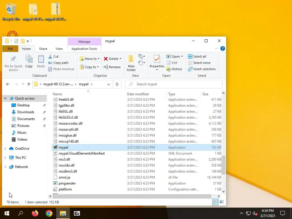Click Select none in ribbon

(199, 63)
